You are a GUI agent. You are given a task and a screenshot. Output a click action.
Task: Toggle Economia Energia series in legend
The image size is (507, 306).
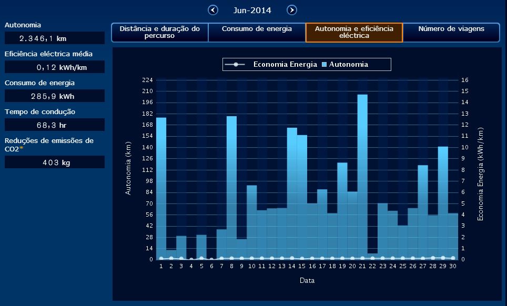[285, 65]
